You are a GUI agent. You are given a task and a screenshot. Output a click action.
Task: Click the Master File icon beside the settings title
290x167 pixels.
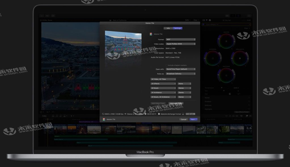(151, 34)
